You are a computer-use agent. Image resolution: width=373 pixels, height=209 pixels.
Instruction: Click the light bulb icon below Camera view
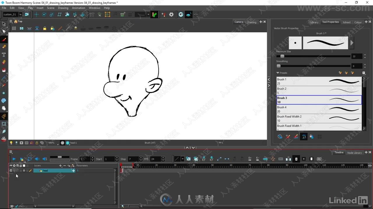click(11, 143)
